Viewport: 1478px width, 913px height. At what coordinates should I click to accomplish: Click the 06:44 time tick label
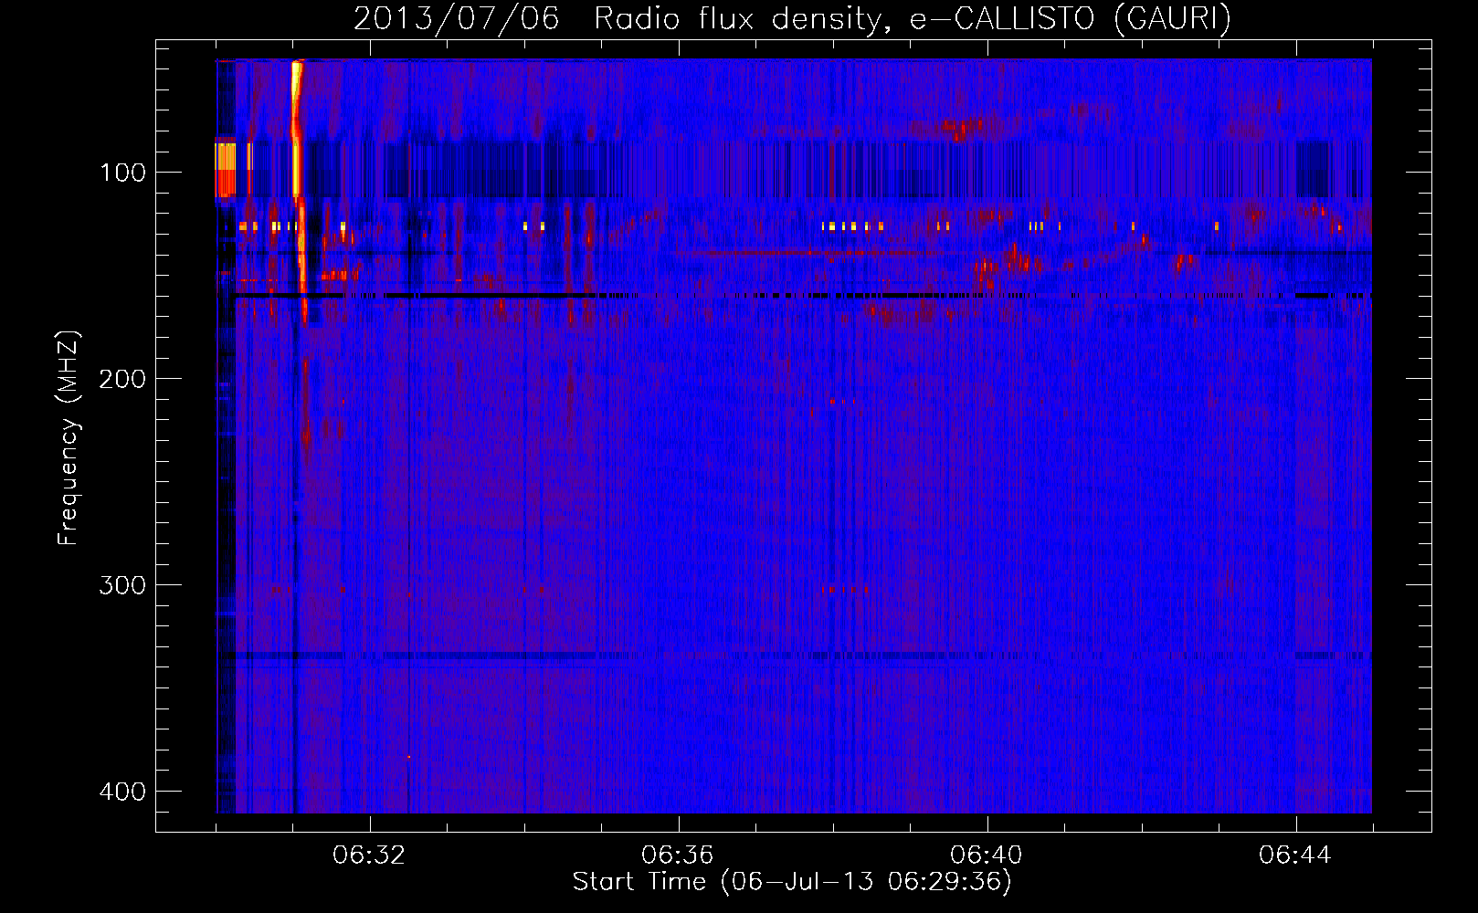[1295, 855]
